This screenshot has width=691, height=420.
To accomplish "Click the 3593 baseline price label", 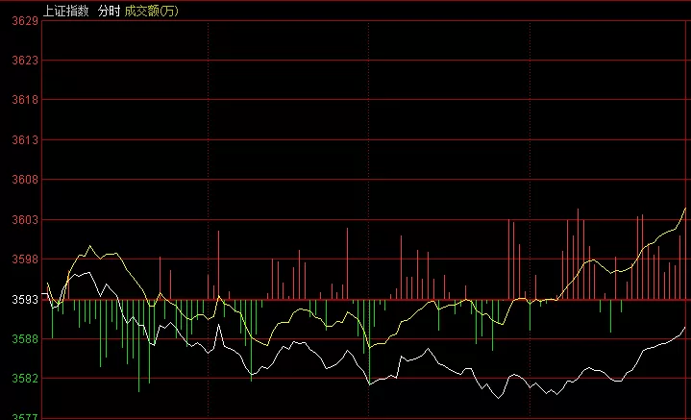I will [x=25, y=300].
